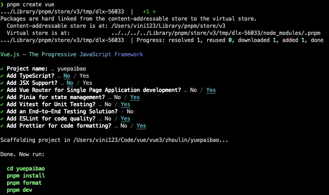
Task: Click the 'Scaffolding project in' path line
Action: click(114, 140)
